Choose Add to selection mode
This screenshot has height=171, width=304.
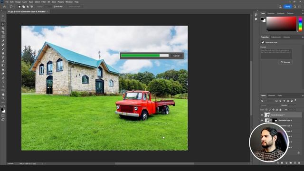[x=23, y=7]
